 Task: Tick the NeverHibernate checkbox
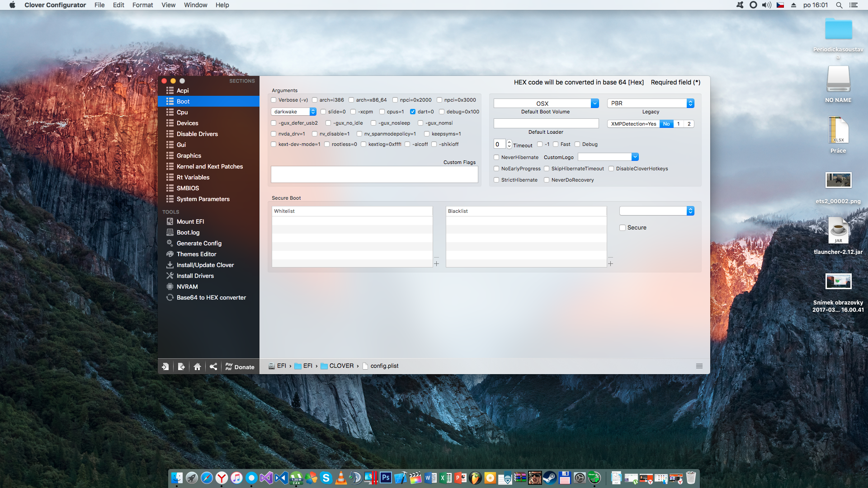point(496,157)
